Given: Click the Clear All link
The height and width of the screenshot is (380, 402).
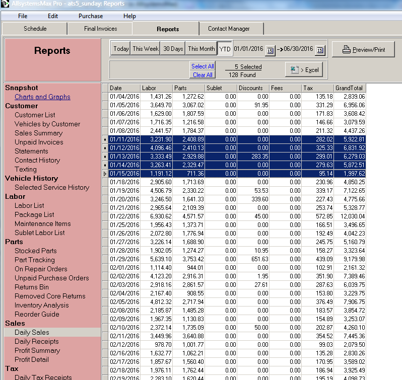Looking at the screenshot, I should (203, 75).
